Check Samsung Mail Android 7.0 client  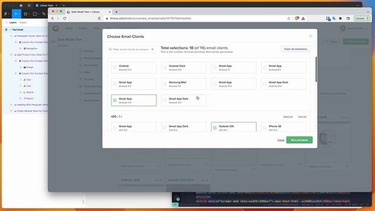coord(165,84)
